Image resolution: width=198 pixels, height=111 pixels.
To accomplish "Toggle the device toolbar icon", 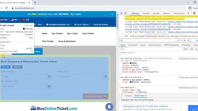I will (x=126, y=13).
